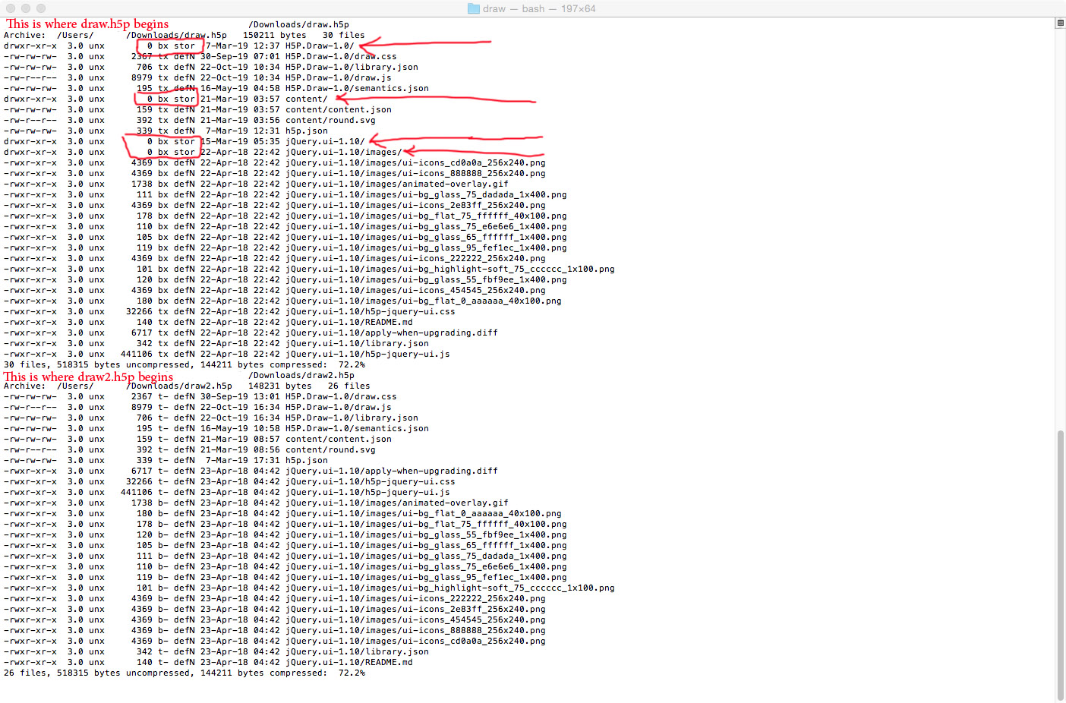Screen dimensions: 1066x703
Task: Click h5p.json in the row timed 12:31
Action: click(307, 131)
